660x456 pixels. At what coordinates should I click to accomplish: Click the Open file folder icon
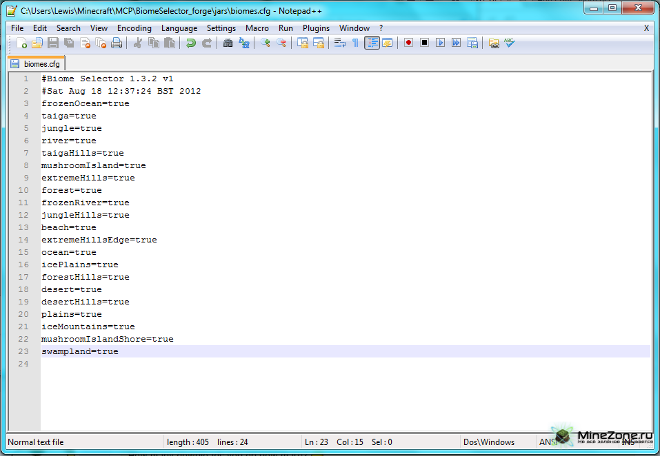coord(37,43)
